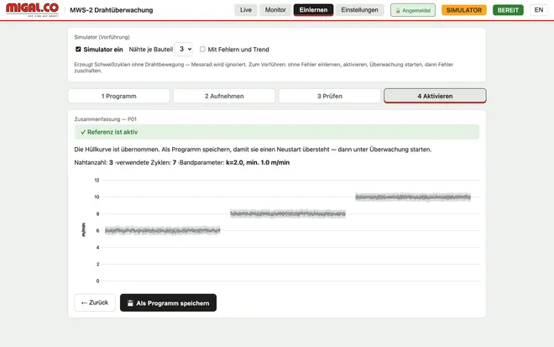Switch to the Live tab
554x347 pixels.
pyautogui.click(x=246, y=10)
